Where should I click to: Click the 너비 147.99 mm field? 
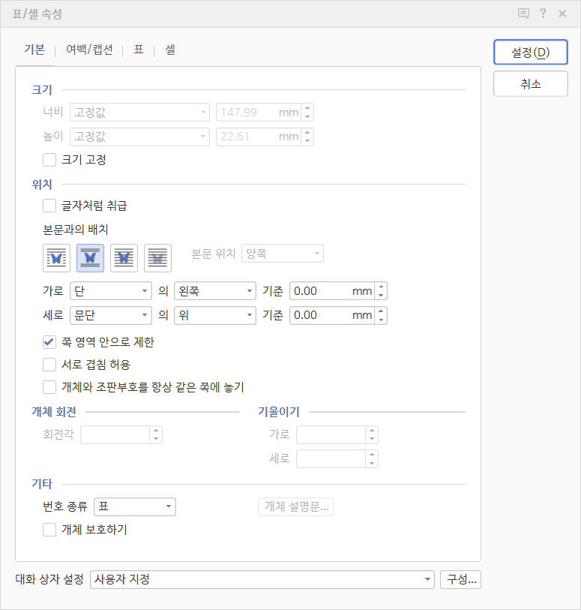tap(259, 113)
